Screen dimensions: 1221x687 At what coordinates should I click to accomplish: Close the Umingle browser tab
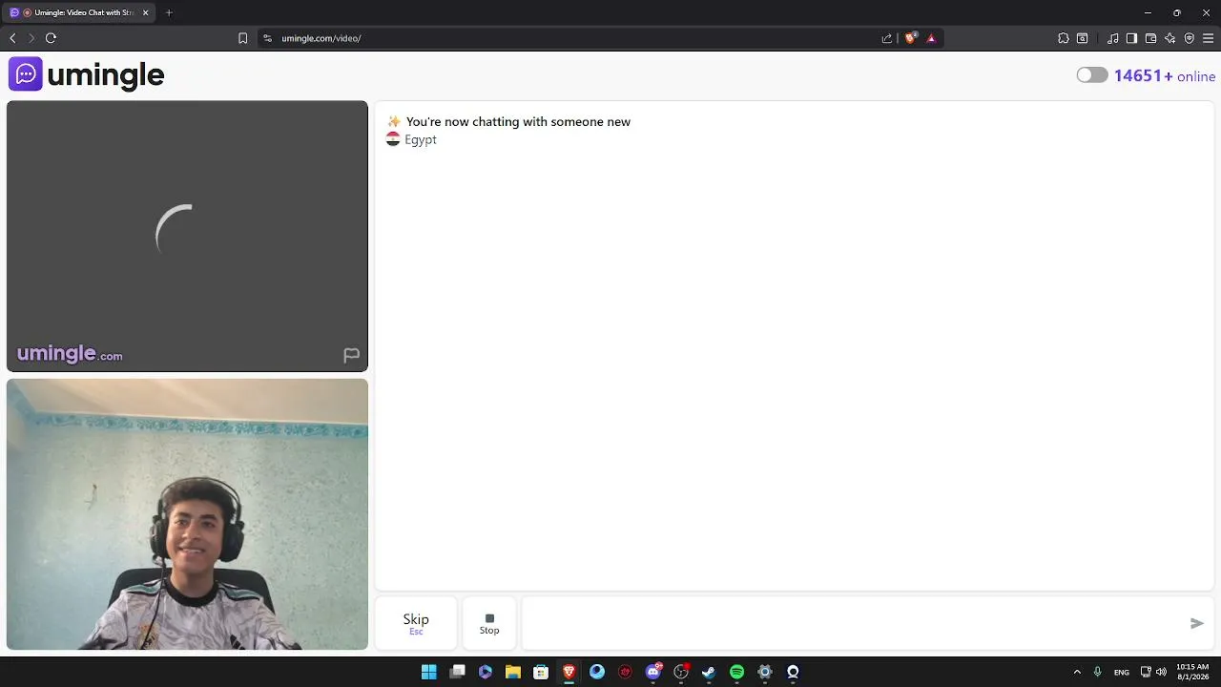click(x=146, y=12)
